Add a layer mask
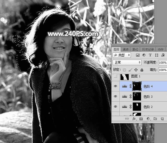The image size is (167, 143). (x=141, y=119)
